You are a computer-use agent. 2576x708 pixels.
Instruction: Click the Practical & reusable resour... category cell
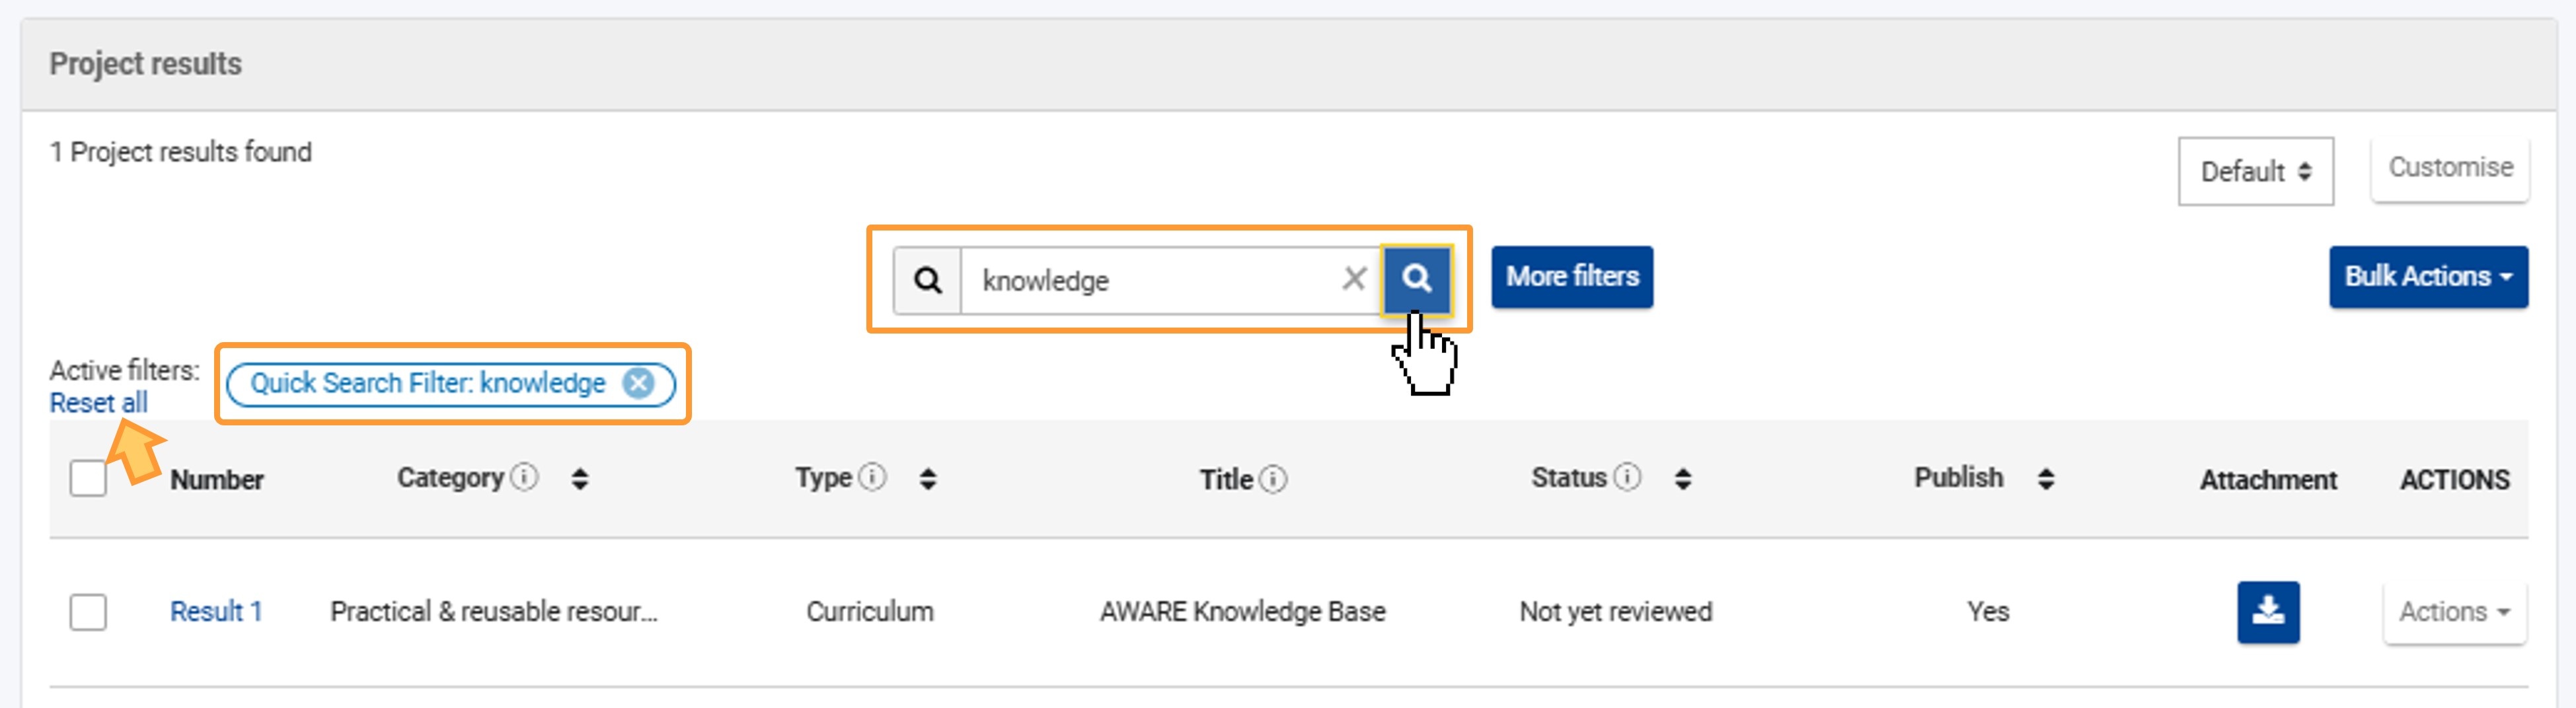click(494, 611)
